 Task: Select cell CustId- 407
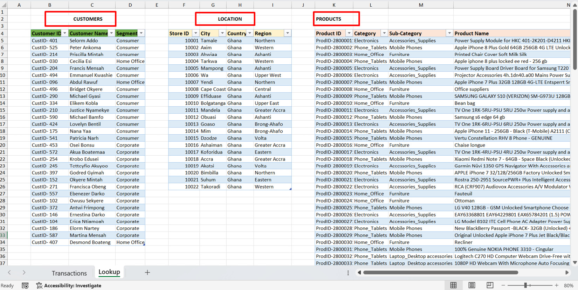click(50, 242)
